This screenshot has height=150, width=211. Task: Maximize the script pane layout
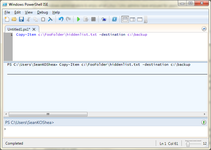(140, 19)
